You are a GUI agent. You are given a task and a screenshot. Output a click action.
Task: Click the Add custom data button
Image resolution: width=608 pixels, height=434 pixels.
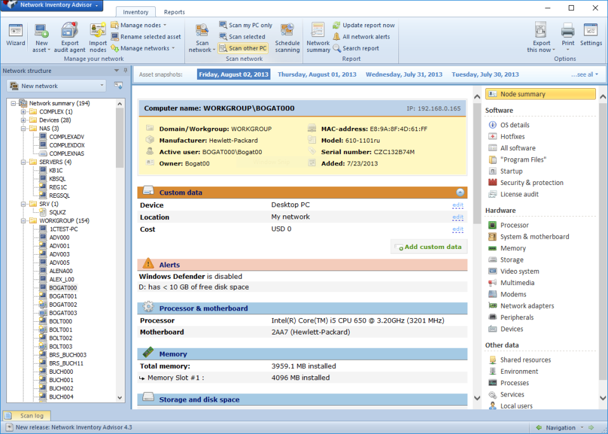click(428, 246)
